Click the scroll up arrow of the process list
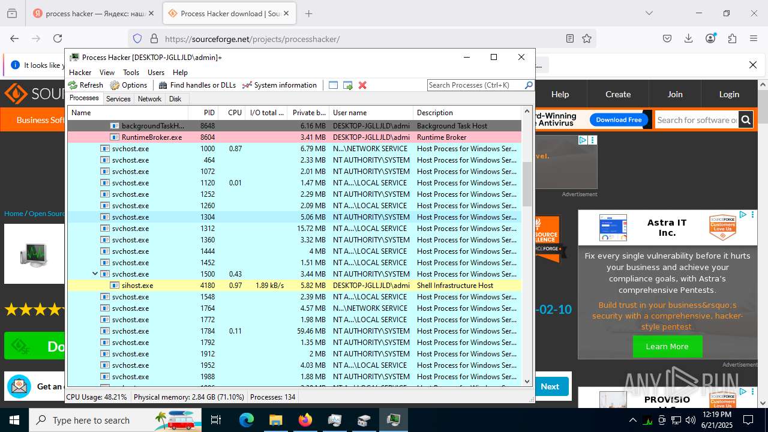This screenshot has width=768, height=432. point(527,112)
